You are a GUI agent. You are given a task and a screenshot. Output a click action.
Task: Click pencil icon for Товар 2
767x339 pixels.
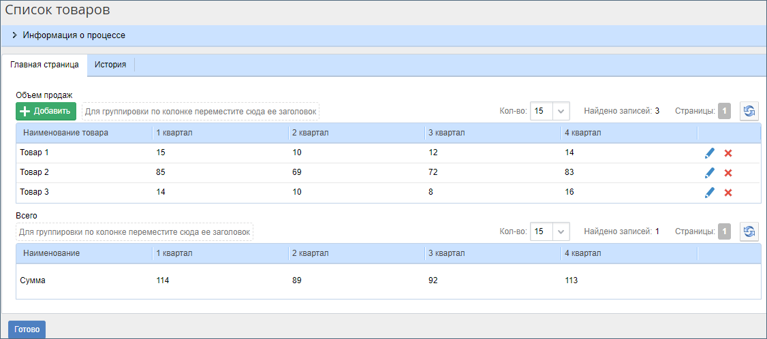pos(709,173)
